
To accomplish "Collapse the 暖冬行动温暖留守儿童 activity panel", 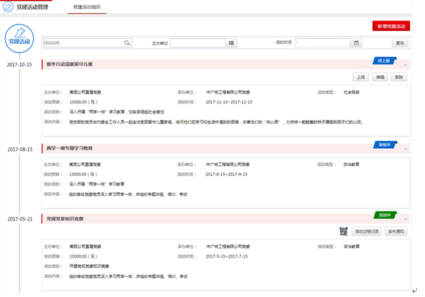I will coord(405,66).
